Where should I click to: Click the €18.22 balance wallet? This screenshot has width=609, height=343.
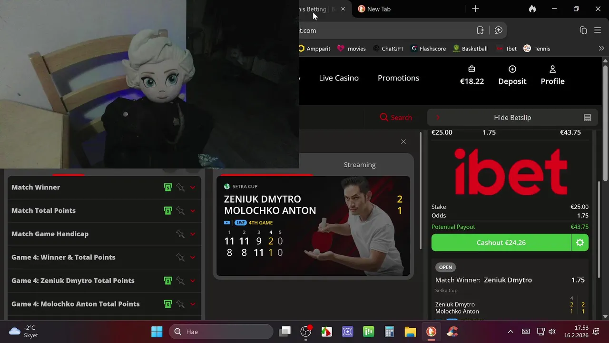[x=471, y=75]
